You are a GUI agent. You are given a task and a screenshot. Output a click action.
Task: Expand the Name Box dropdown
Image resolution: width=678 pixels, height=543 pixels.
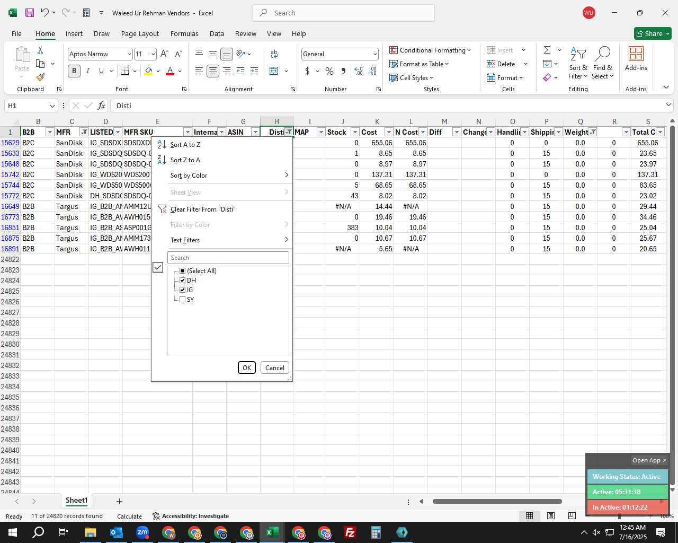coord(52,106)
